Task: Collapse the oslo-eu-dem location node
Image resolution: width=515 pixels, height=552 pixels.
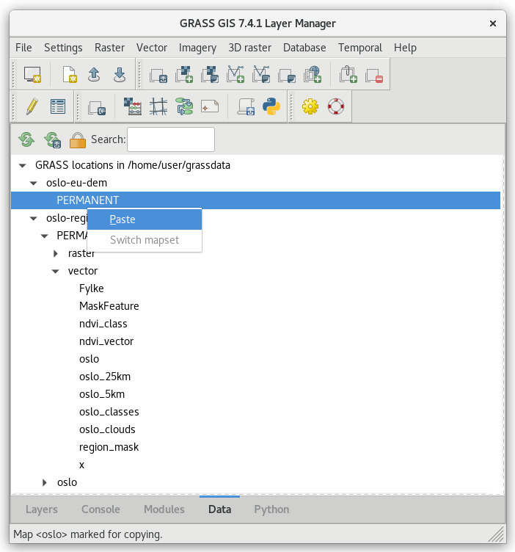Action: pos(34,183)
